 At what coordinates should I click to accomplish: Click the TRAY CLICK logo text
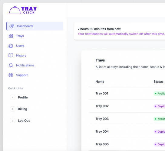[29, 10]
